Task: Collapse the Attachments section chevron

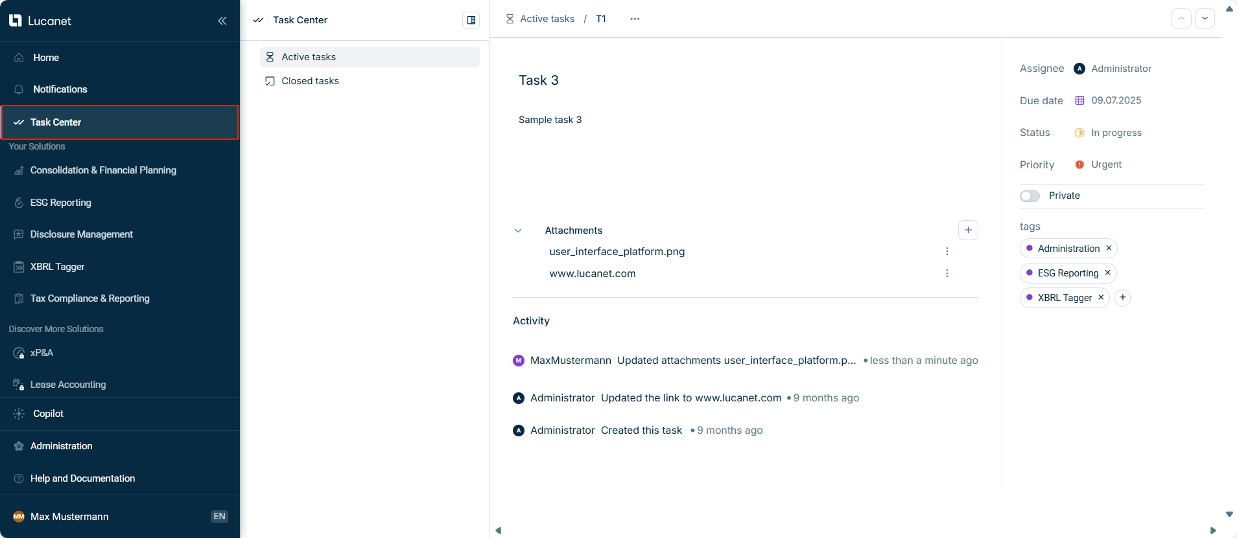Action: click(518, 230)
